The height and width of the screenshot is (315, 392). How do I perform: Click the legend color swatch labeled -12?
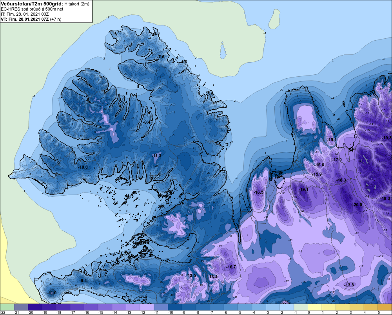pos(147,307)
